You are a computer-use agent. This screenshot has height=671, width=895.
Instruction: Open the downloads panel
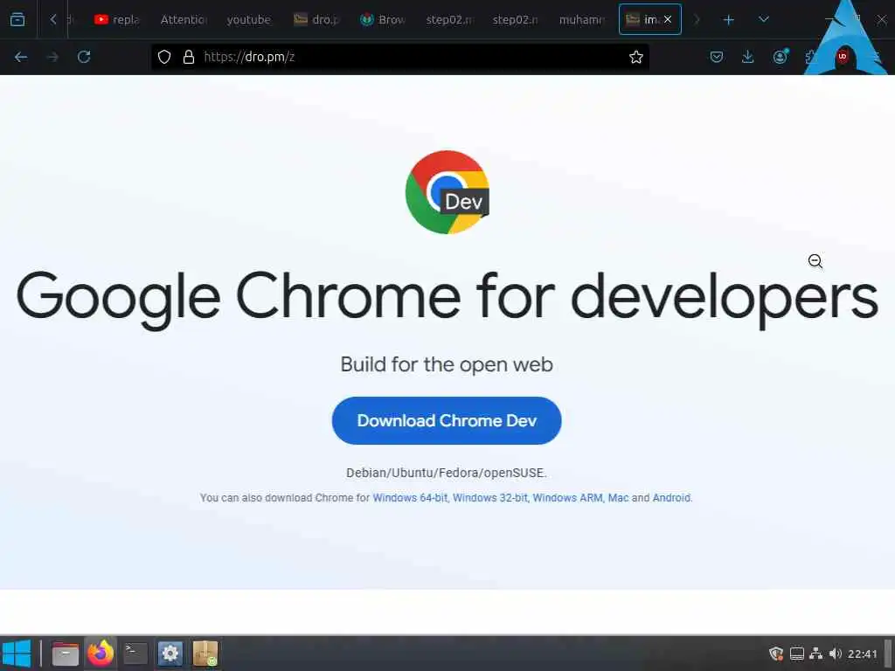click(748, 57)
